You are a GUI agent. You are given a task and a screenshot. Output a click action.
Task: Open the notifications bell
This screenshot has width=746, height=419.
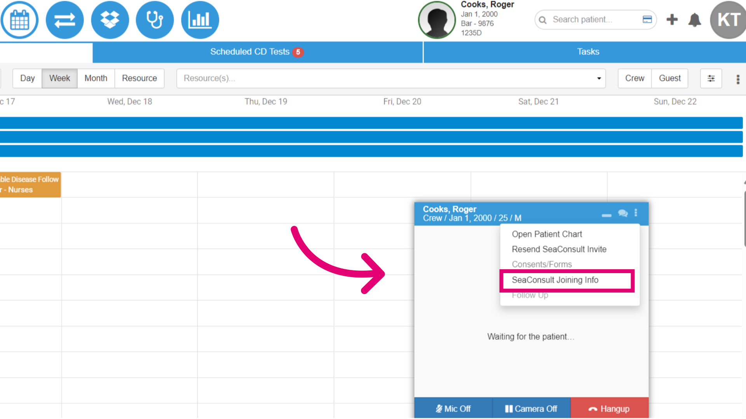pos(694,20)
